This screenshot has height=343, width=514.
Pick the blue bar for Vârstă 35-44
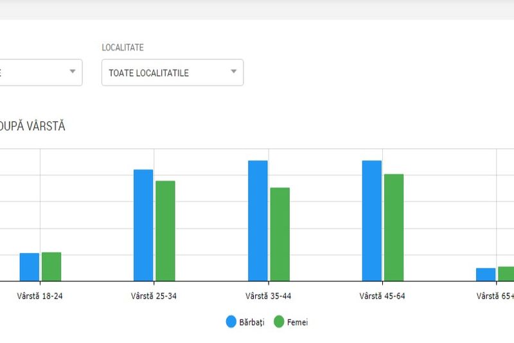pyautogui.click(x=258, y=221)
